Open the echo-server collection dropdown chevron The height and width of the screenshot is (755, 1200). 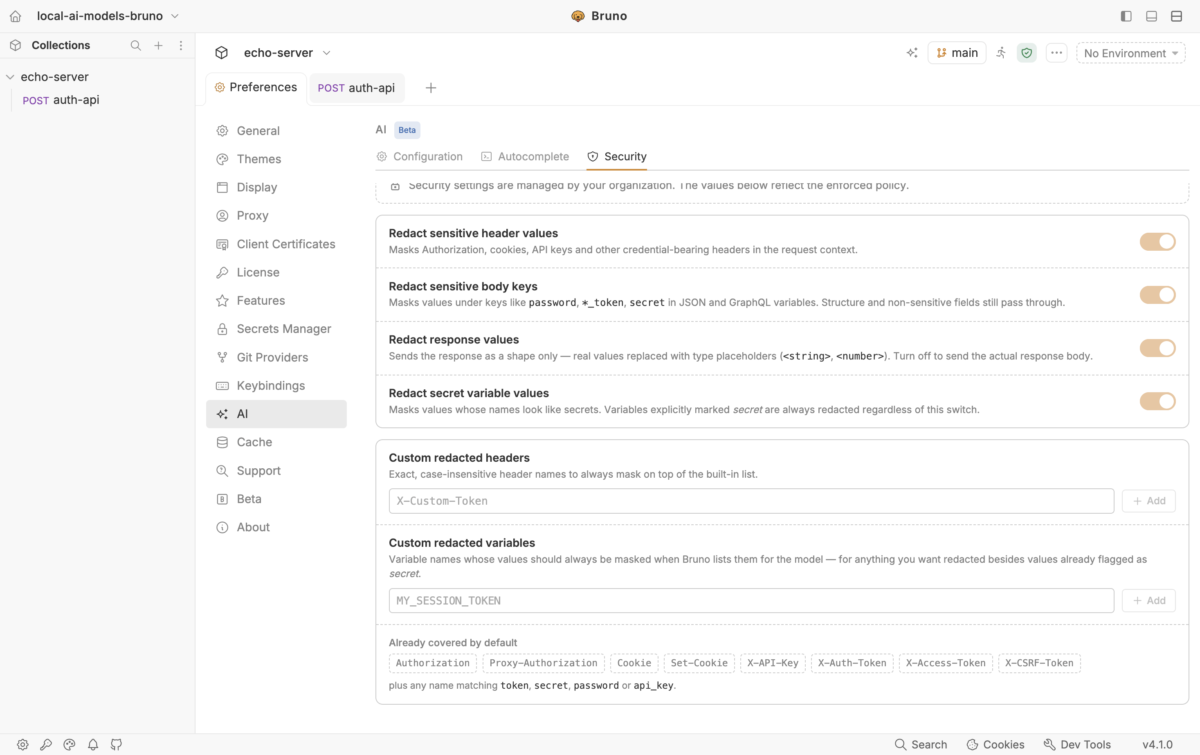(327, 53)
